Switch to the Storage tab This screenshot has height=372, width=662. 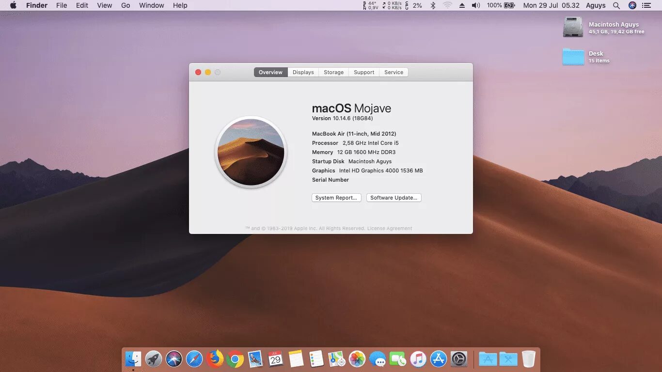[334, 72]
